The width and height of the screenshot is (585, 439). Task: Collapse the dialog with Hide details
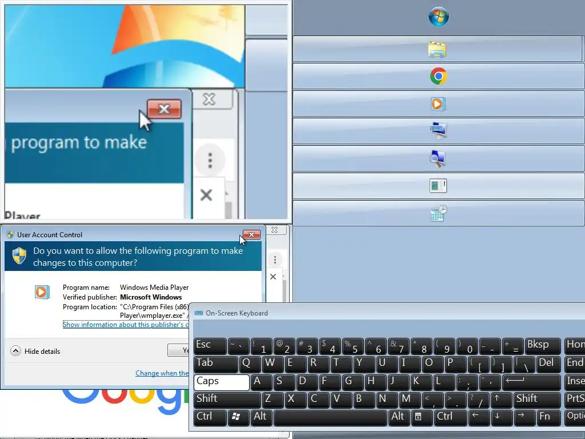(35, 352)
